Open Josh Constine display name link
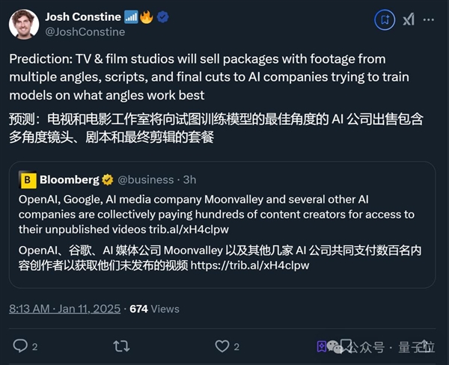This screenshot has height=365, width=449. click(x=82, y=16)
